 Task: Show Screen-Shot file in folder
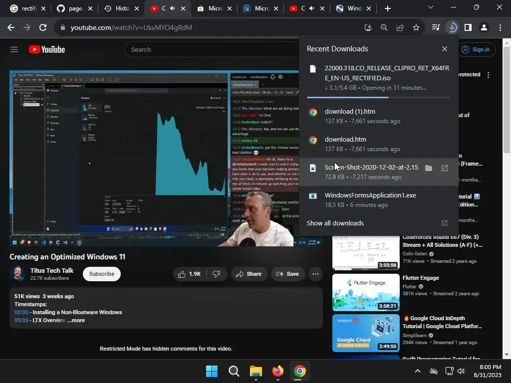429,168
